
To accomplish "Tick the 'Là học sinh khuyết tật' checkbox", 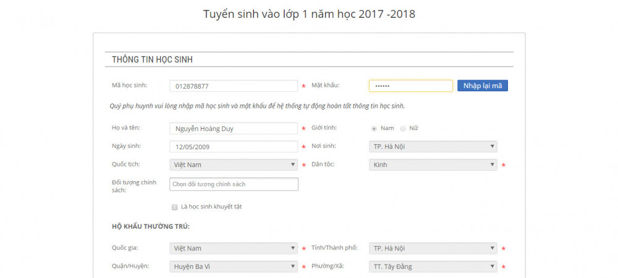I will (174, 207).
